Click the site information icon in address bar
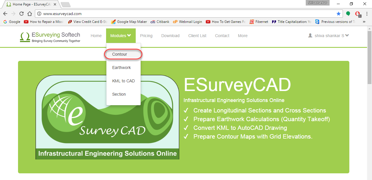The image size is (372, 180). (39, 14)
